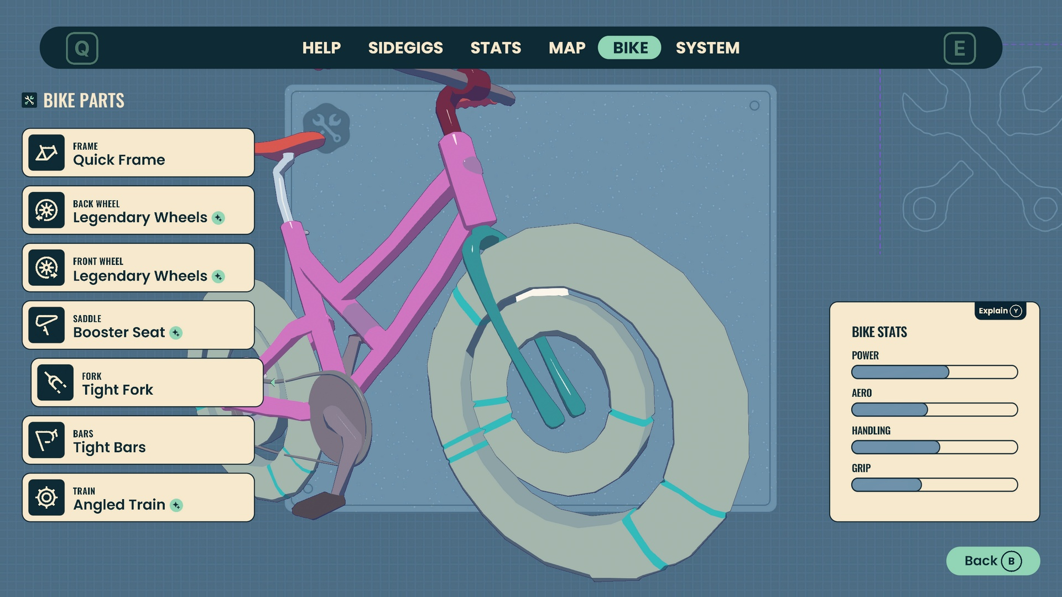This screenshot has height=597, width=1062.
Task: Go to the MAP tab
Action: [x=567, y=48]
